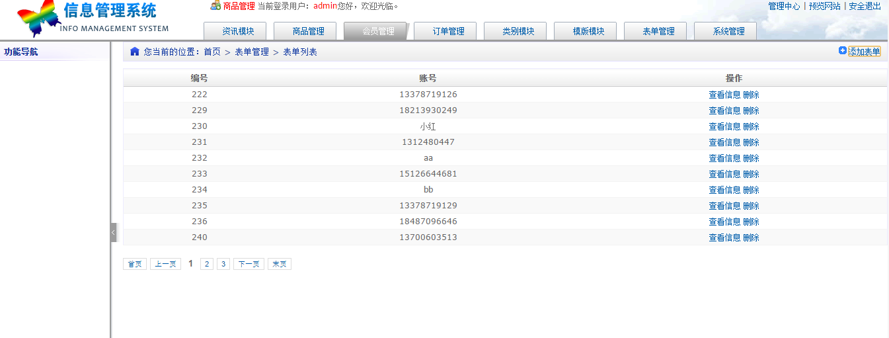Open the 系统管理 tab
The height and width of the screenshot is (338, 889).
[x=729, y=31]
